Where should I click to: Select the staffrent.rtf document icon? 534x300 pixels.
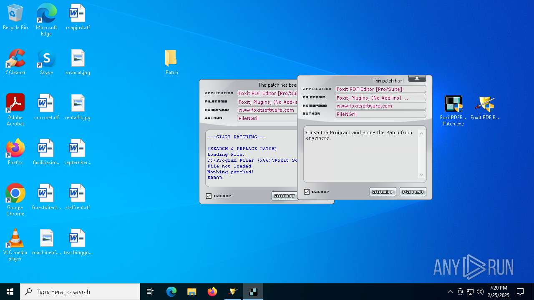click(78, 197)
